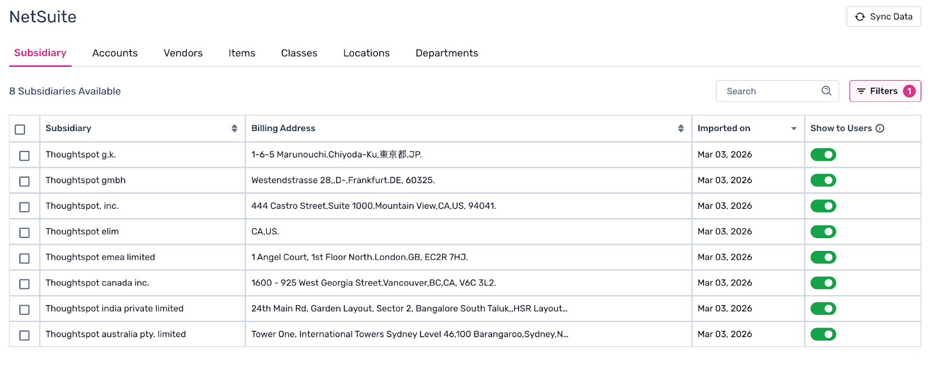Toggle Show to Users for Thoughtspot gmbh
The width and height of the screenshot is (936, 372).
pos(823,180)
